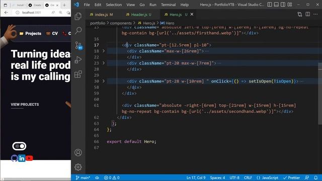The image size is (322, 181).
Task: Open the Terminal menu
Action: [168, 5]
